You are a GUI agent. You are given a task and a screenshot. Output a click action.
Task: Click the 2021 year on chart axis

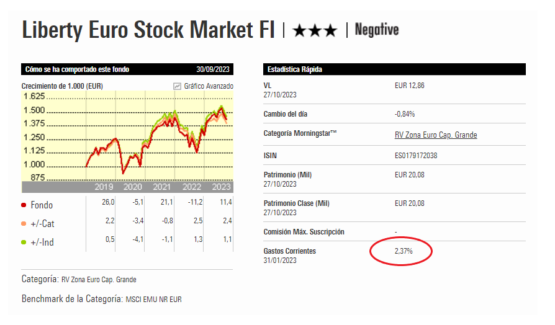[162, 187]
